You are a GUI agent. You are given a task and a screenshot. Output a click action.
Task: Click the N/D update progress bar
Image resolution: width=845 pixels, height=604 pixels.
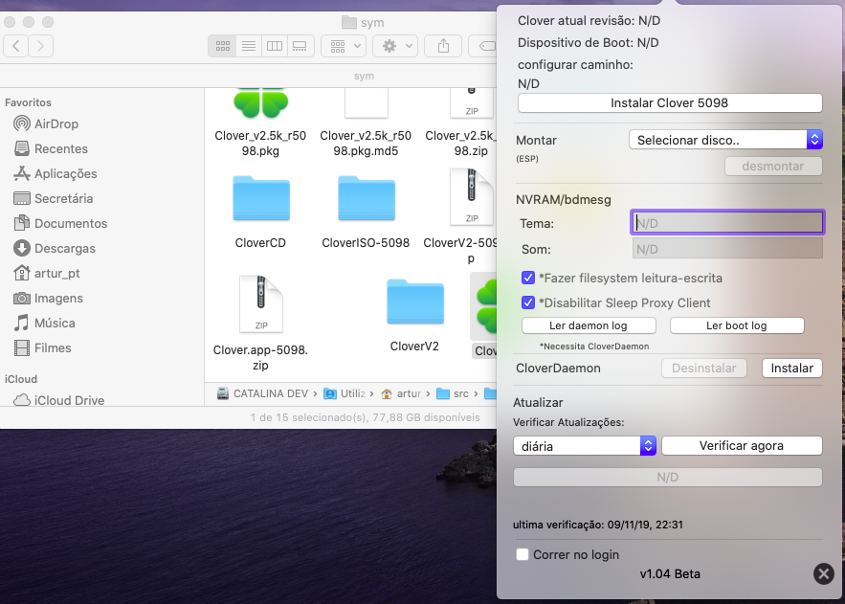668,478
